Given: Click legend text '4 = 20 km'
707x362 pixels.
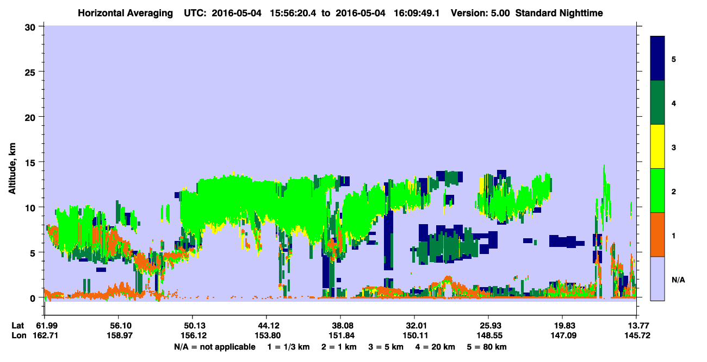Looking at the screenshot, I should tap(436, 347).
